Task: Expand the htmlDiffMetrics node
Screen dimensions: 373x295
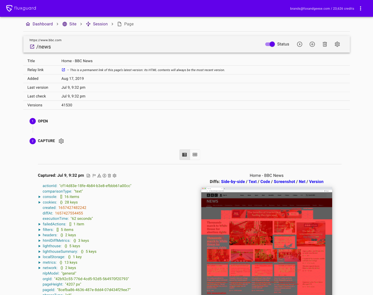Action: (40, 241)
